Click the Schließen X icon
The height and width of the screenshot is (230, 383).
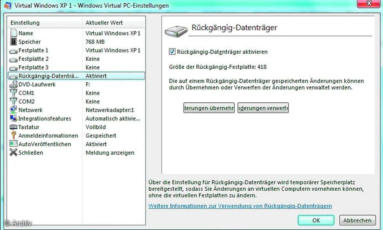click(13, 153)
